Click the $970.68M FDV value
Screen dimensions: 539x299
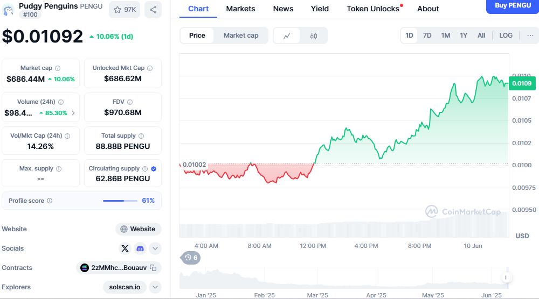pos(123,112)
